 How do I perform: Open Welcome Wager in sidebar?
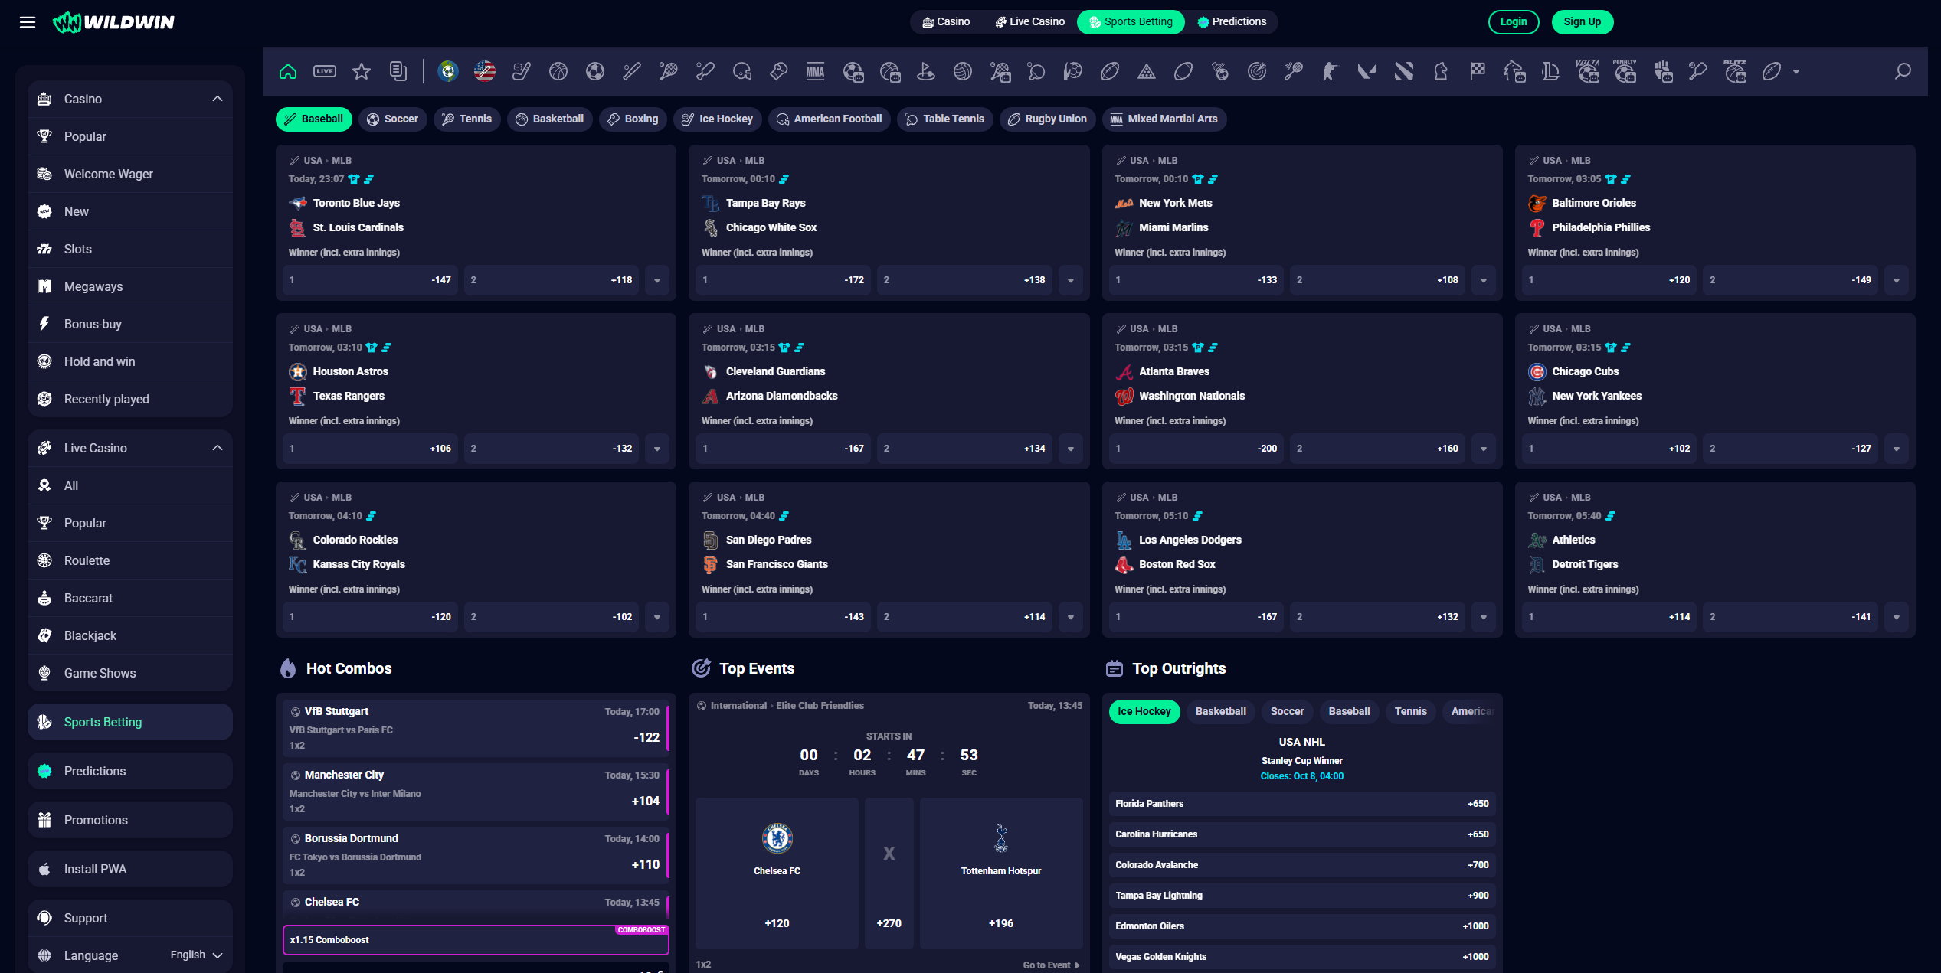(130, 174)
